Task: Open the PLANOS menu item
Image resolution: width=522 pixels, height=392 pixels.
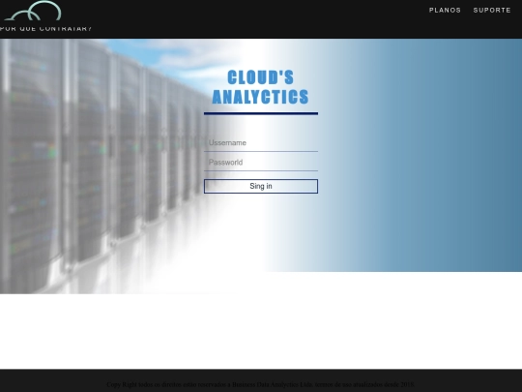Action: click(x=445, y=11)
